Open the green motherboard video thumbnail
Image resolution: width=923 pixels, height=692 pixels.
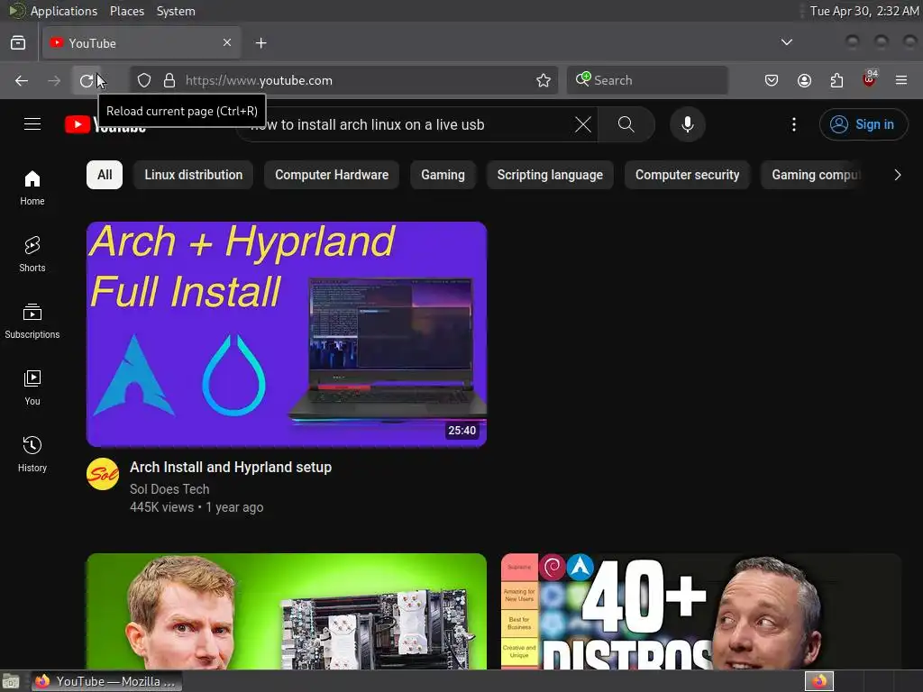click(287, 612)
